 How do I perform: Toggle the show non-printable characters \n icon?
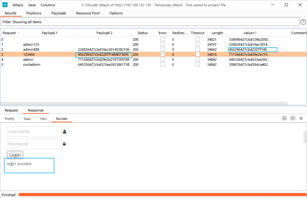pyautogui.click(x=292, y=118)
